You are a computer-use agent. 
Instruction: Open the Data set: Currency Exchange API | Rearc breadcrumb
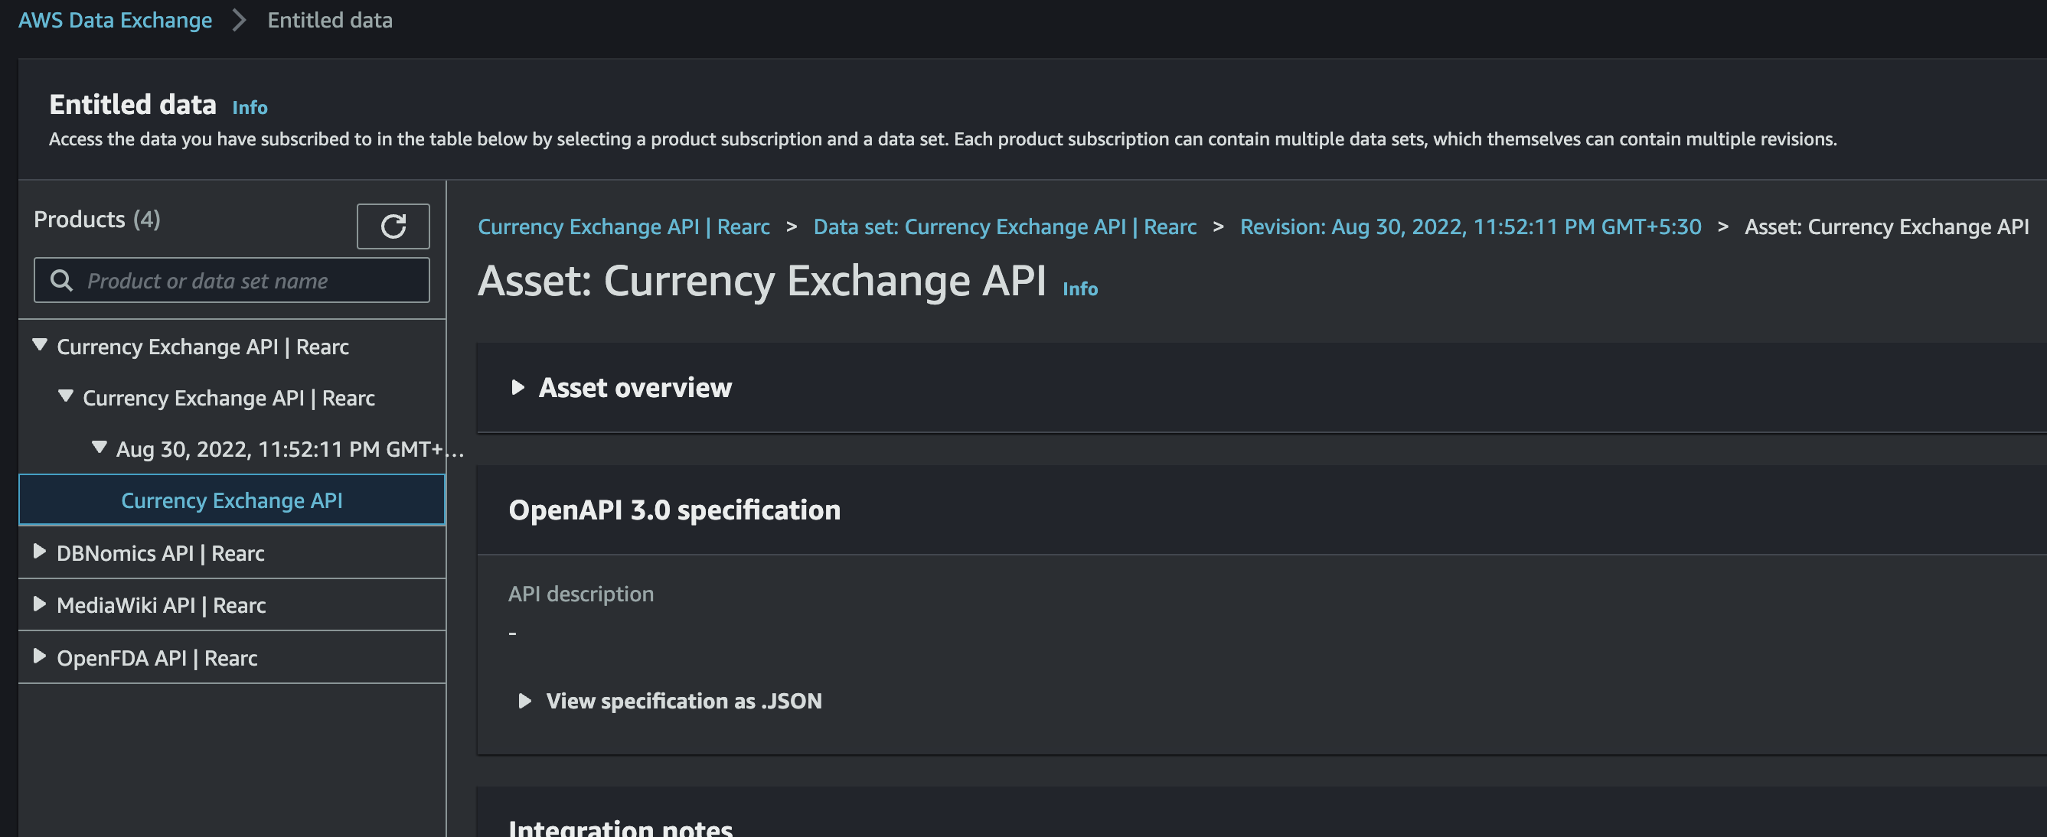(x=1005, y=226)
